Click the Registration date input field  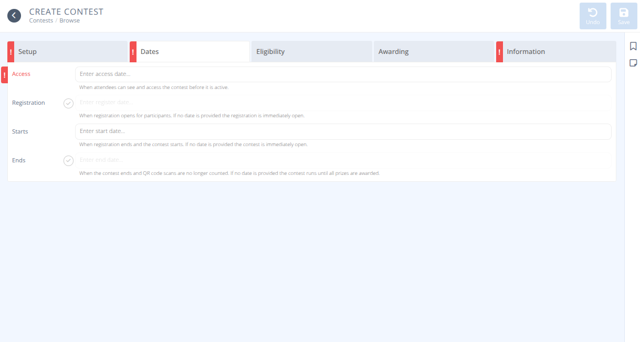(x=343, y=103)
